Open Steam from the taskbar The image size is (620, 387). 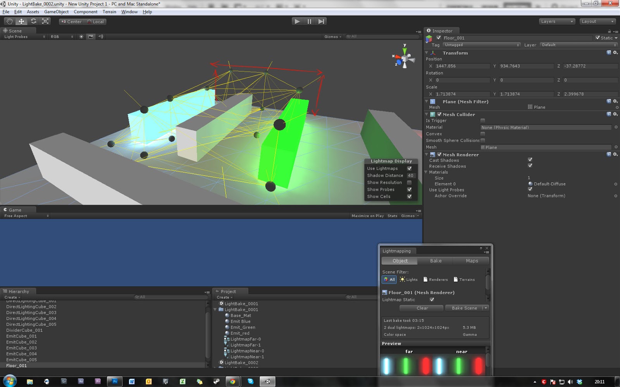[x=216, y=382]
